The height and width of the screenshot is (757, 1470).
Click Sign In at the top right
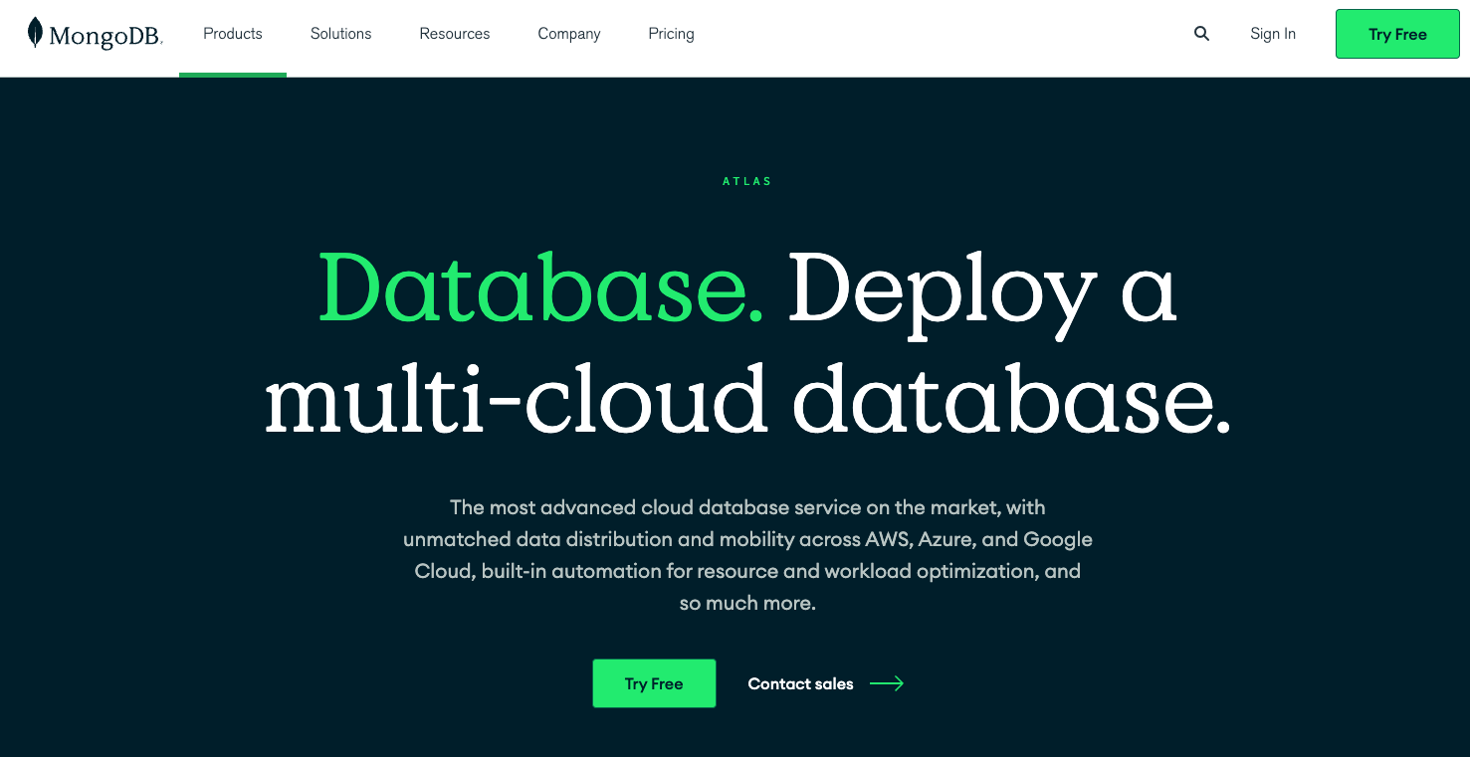pos(1273,33)
